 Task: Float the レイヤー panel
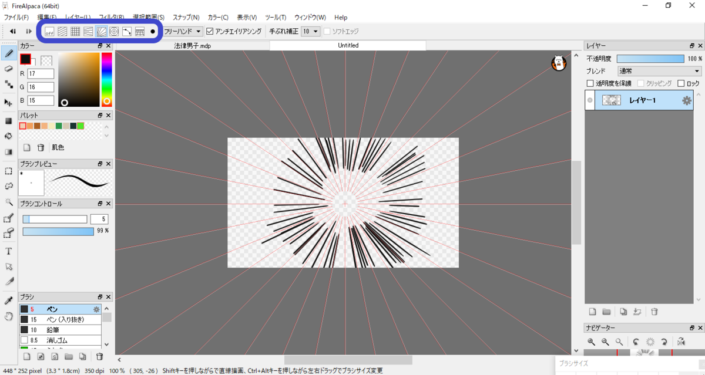click(x=692, y=46)
